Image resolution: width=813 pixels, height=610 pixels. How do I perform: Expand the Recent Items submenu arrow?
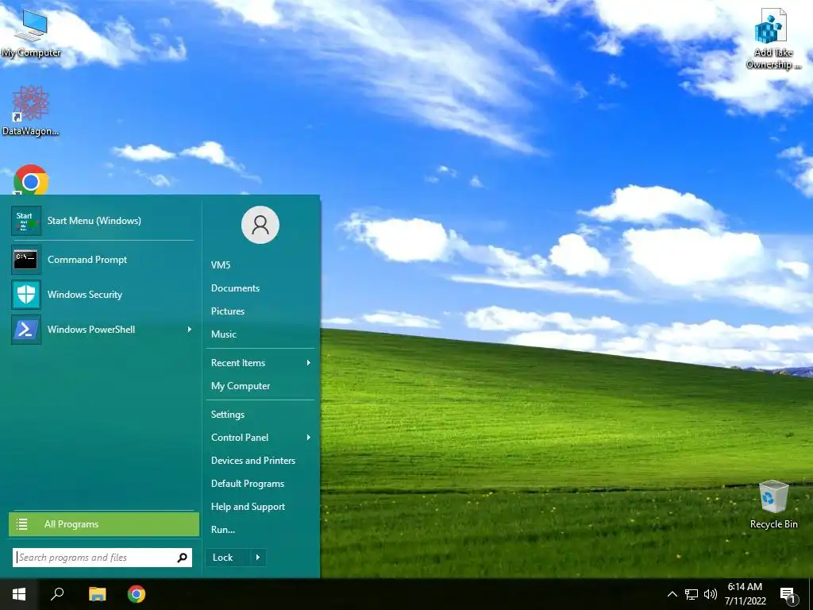point(309,362)
